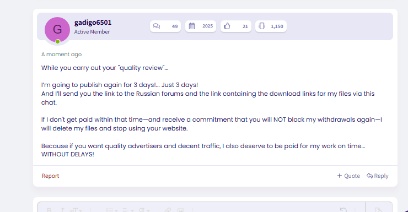Viewport: 408px width, 212px height.
Task: Click the messages speech-bubble icon showing 49
Action: pos(157,26)
